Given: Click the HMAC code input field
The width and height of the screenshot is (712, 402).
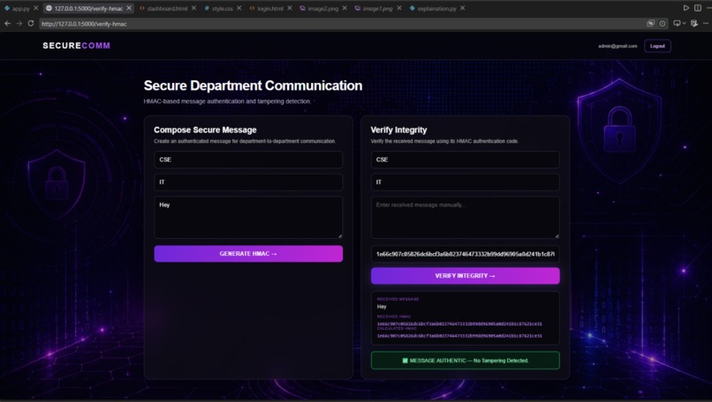Looking at the screenshot, I should (x=465, y=254).
